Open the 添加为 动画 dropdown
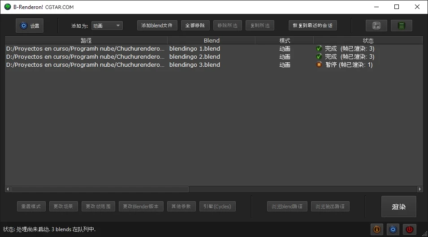 click(107, 26)
